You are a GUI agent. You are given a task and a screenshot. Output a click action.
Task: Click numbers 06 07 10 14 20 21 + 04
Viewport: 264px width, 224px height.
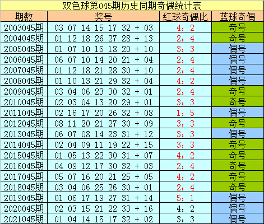click(x=104, y=59)
